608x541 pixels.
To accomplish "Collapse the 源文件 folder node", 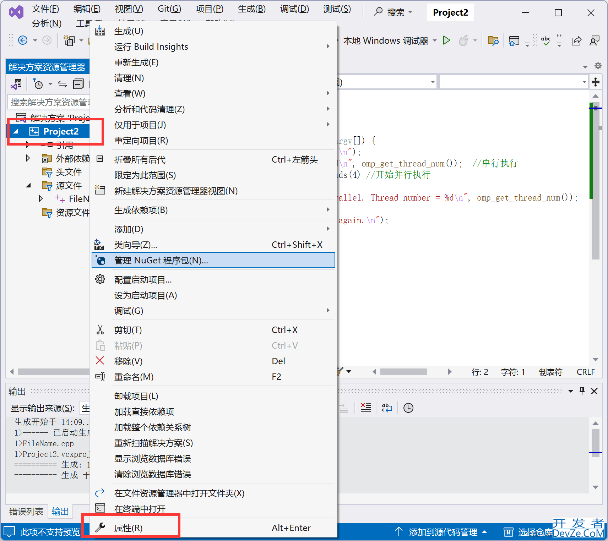I will pyautogui.click(x=29, y=185).
